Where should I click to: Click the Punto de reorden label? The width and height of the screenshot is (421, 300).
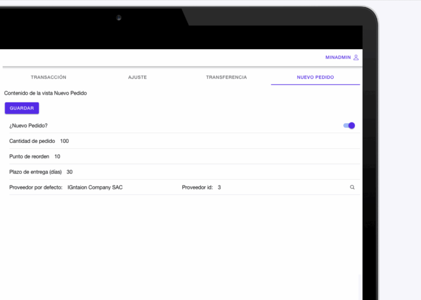click(x=29, y=156)
